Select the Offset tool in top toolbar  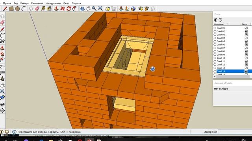click(75, 9)
